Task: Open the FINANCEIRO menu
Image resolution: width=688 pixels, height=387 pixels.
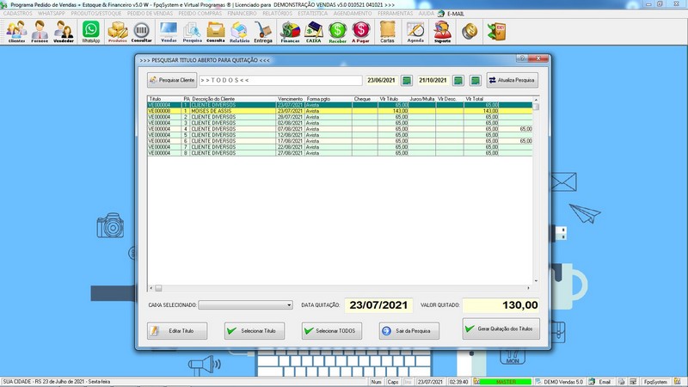Action: pyautogui.click(x=242, y=14)
